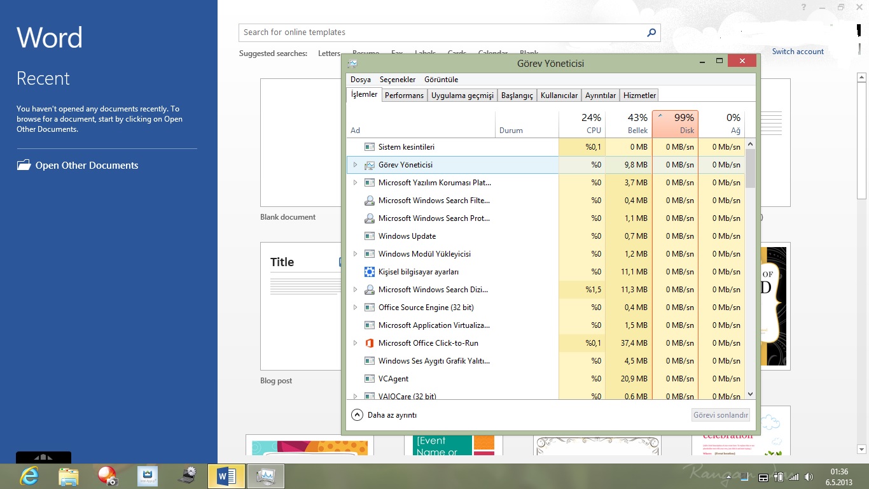Open the Seçenekler menu
This screenshot has height=489, width=869.
point(398,80)
